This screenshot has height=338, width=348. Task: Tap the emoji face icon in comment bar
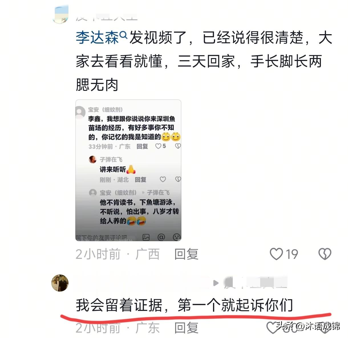tap(177, 237)
